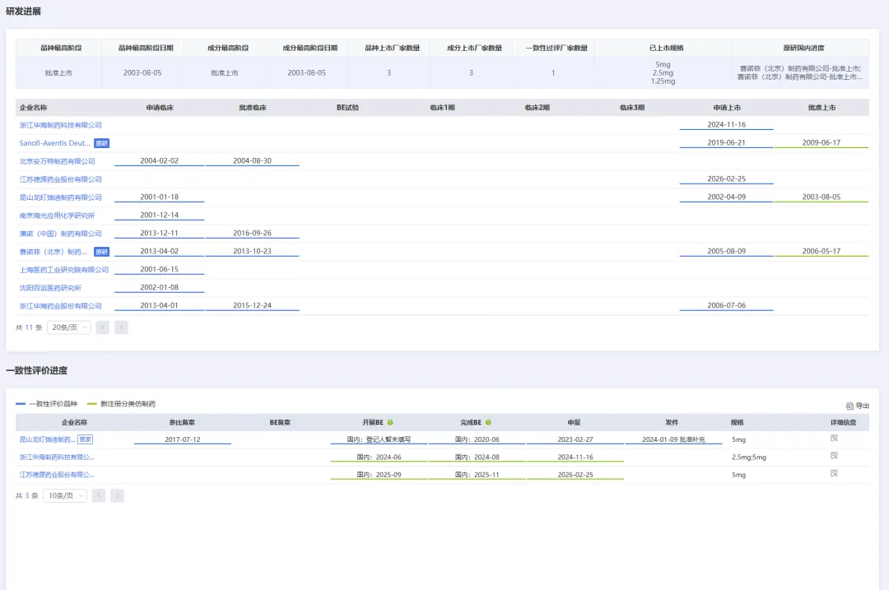Viewport: 889px width, 590px height.
Task: Click the 原研 badge beside 赛诺菲（北京）制药...
Action: click(x=101, y=252)
